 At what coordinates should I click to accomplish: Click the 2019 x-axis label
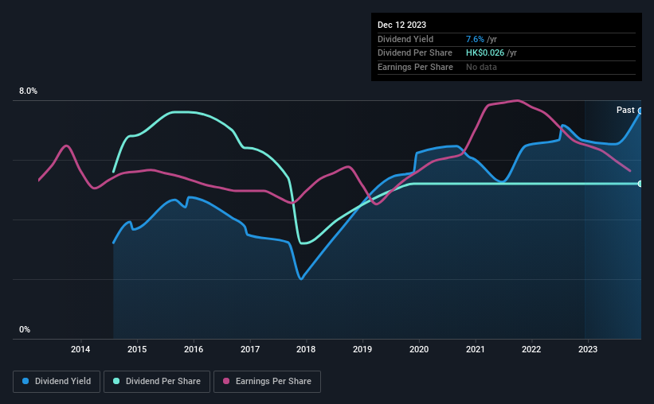coord(362,349)
